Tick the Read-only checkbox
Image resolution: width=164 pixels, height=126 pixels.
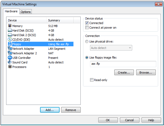coord(92,80)
